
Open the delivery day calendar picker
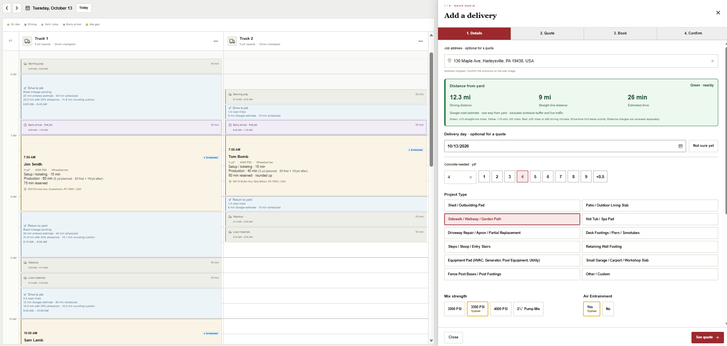680,146
